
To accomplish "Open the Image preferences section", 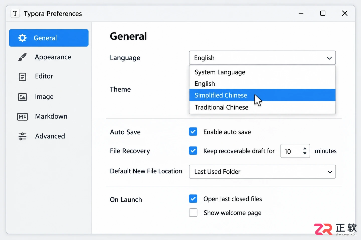I will (49, 97).
